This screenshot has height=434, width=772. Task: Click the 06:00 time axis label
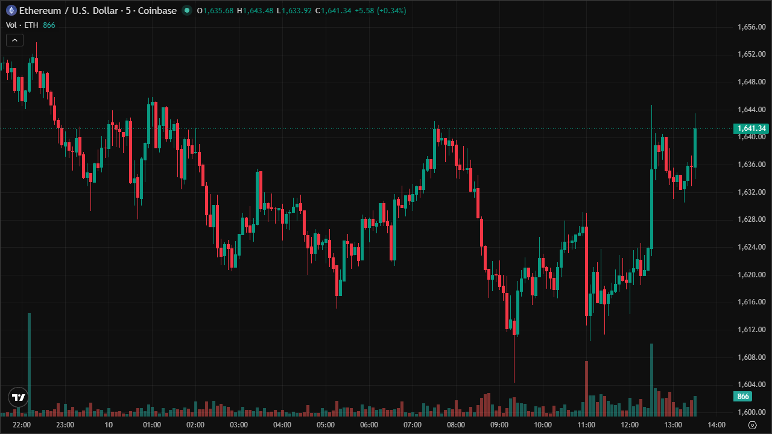tap(369, 425)
